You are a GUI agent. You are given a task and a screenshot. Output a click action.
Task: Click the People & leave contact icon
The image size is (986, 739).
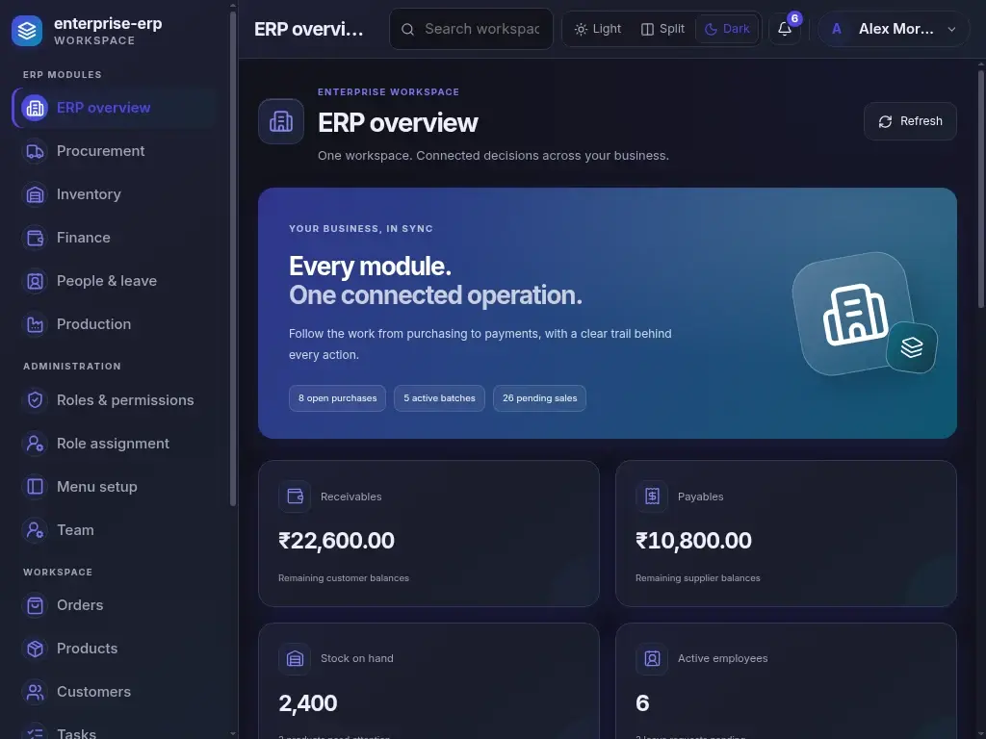[36, 281]
